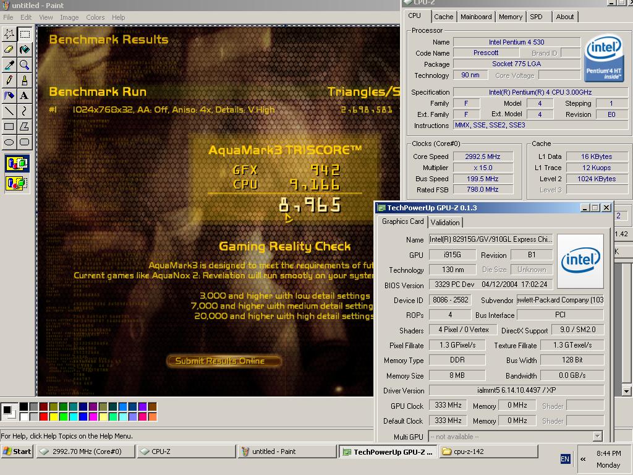
Task: Select the Pick Color eyedropper tool
Action: tap(9, 64)
